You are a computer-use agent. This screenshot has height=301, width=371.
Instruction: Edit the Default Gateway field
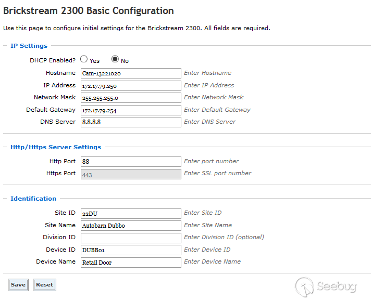pos(131,110)
